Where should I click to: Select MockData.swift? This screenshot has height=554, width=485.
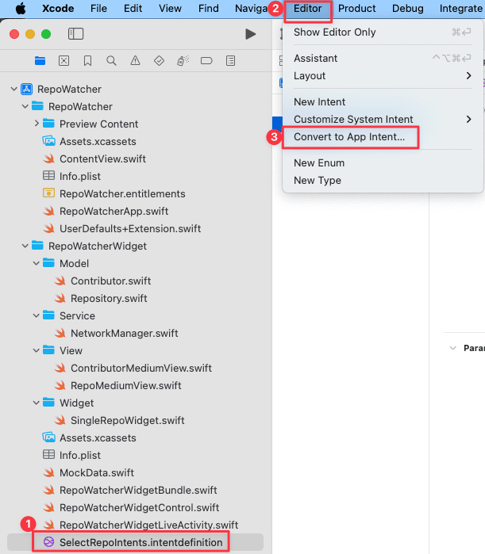pos(97,472)
